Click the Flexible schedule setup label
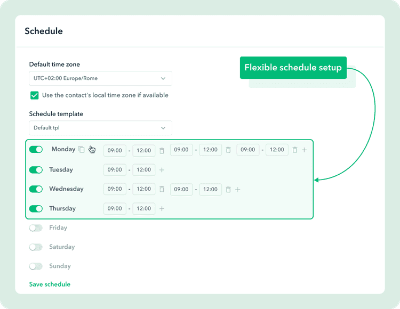 293,68
